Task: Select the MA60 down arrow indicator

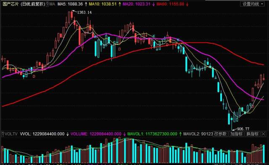Action: click(187, 4)
